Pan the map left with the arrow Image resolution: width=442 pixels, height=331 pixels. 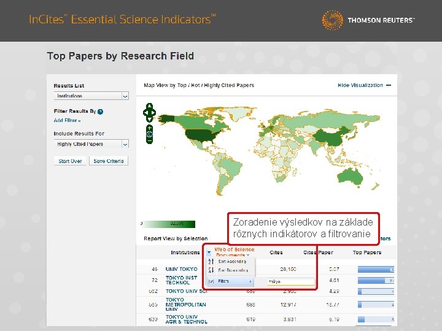pos(145,113)
